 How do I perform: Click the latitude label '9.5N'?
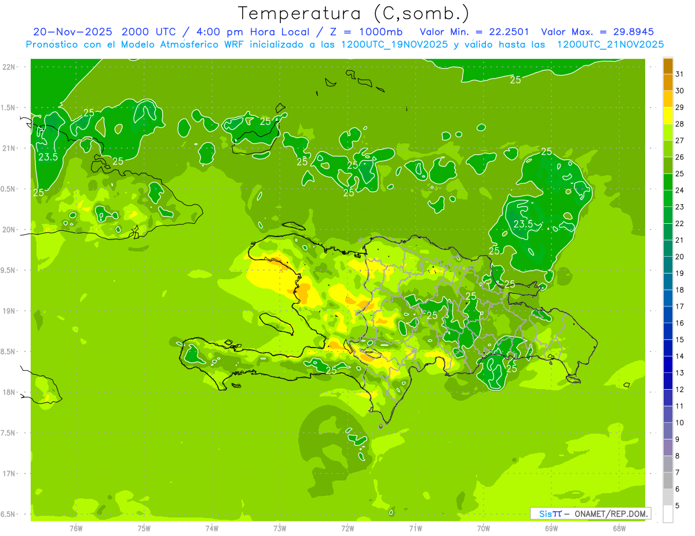pos(9,271)
